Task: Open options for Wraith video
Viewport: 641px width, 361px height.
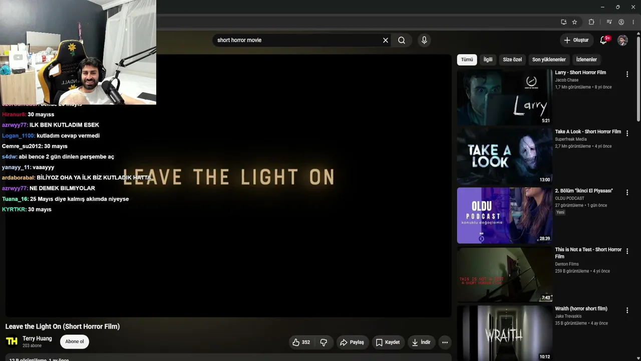Action: click(x=627, y=310)
